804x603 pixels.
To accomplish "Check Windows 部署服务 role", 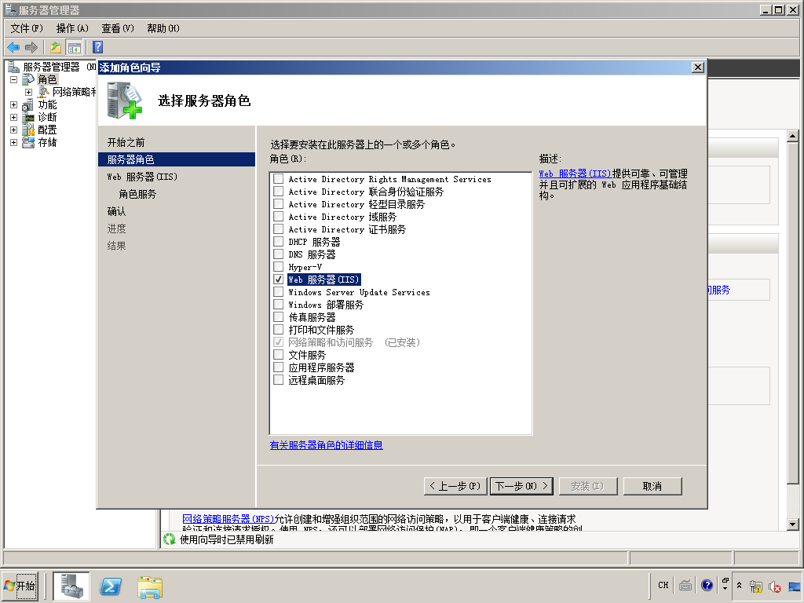I will (279, 305).
